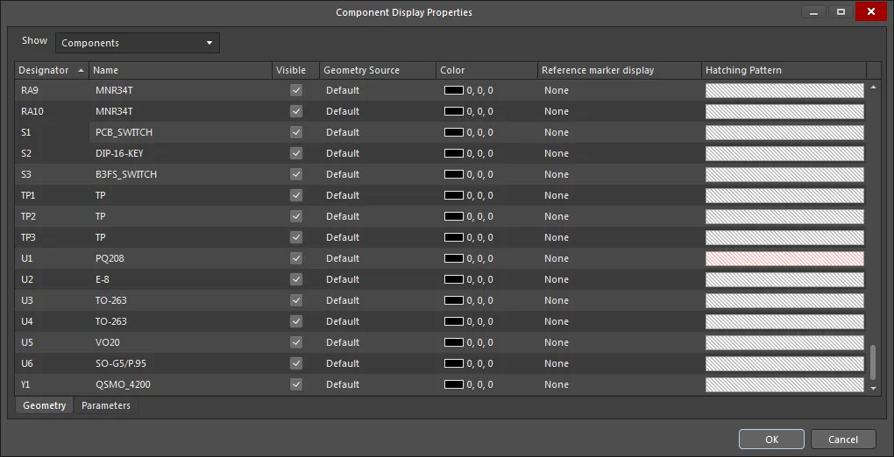
Task: Click the scroll down arrow of list
Action: pyautogui.click(x=874, y=388)
